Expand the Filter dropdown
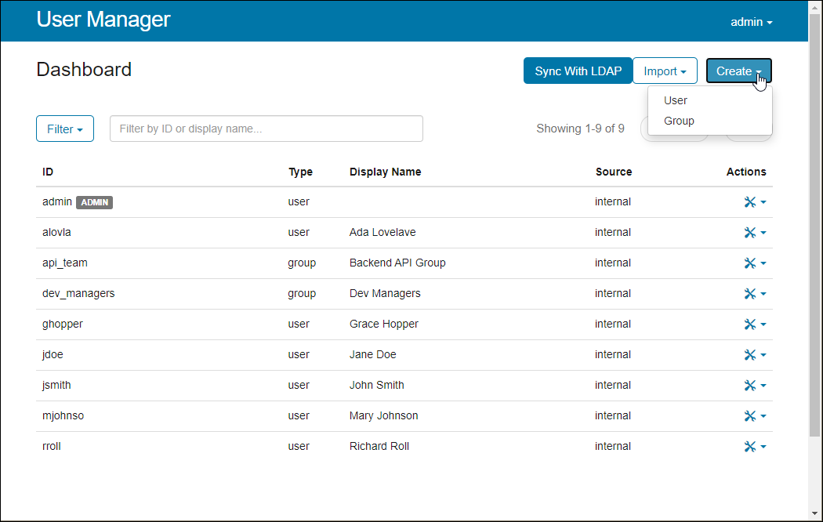 [x=65, y=129]
